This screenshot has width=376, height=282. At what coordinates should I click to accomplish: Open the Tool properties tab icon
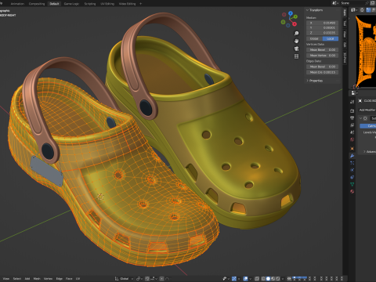pyautogui.click(x=352, y=102)
